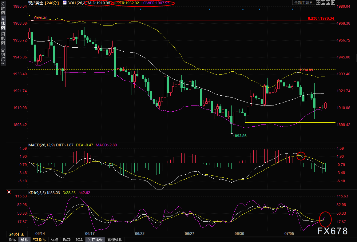The height and width of the screenshot is (242, 357).
Task: Choose the 标准 template
Action: [x=54, y=240]
